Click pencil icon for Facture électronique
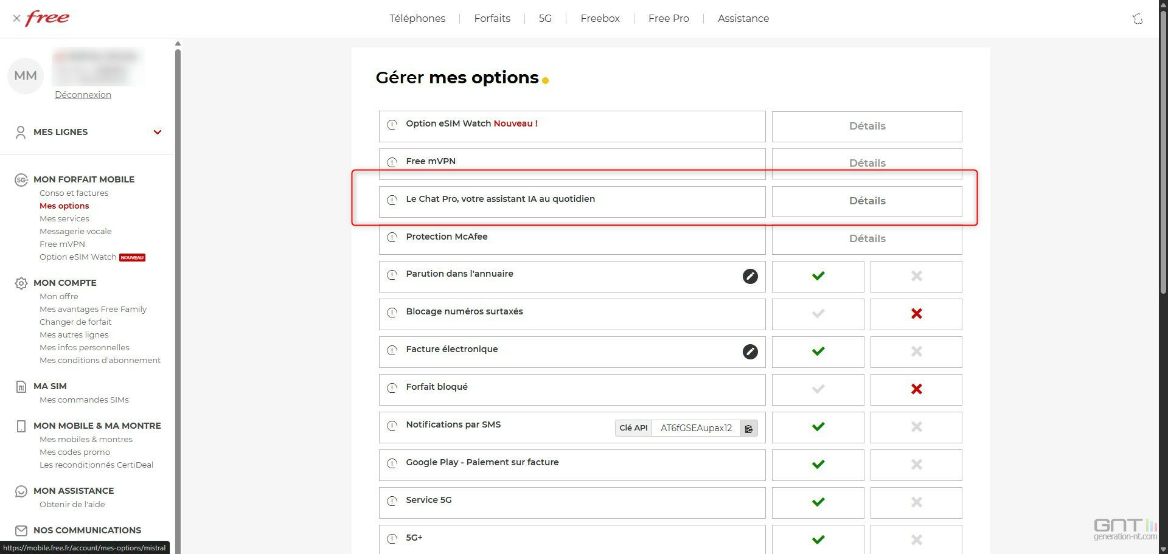1168x554 pixels. pos(750,351)
